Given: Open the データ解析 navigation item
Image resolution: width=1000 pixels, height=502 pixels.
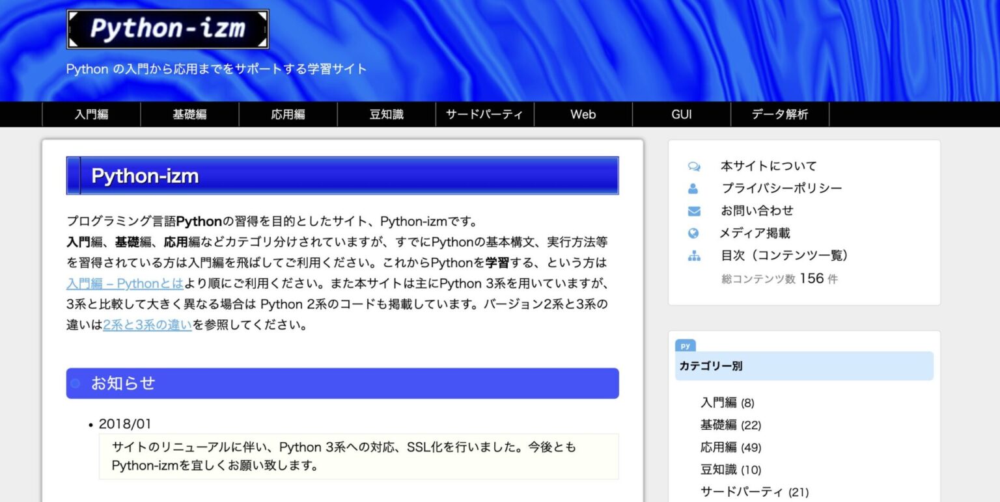Looking at the screenshot, I should [779, 114].
